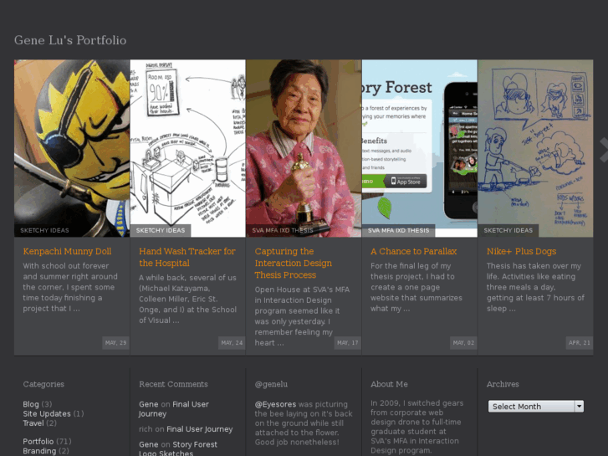The image size is (608, 456).
Task: Click the Nike+ dogs whiteboard sketch thumbnail
Action: (535, 142)
